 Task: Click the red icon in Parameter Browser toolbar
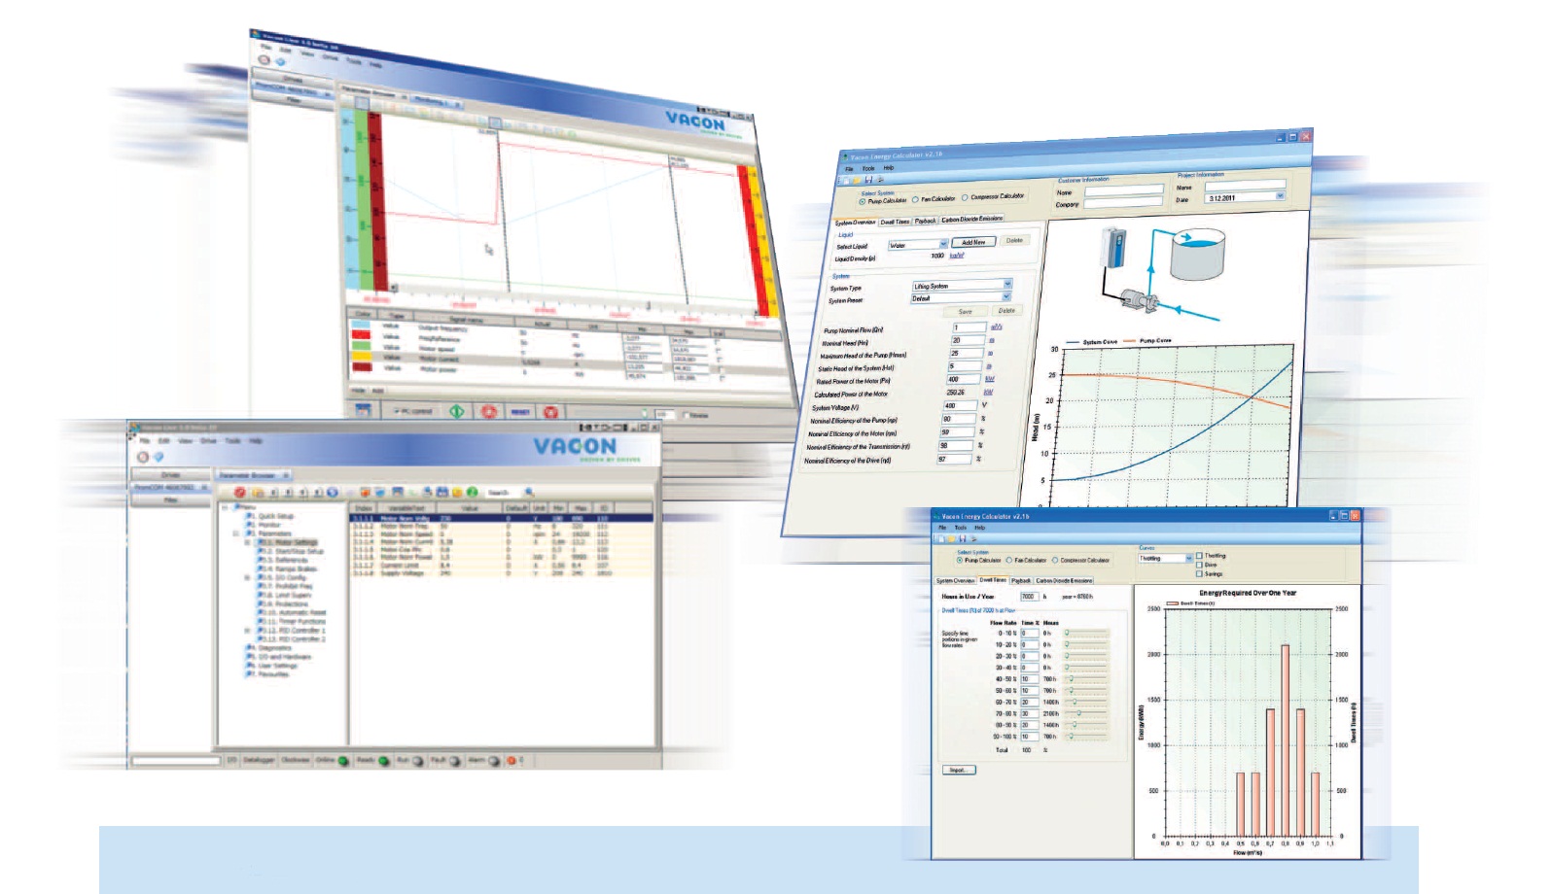(239, 493)
